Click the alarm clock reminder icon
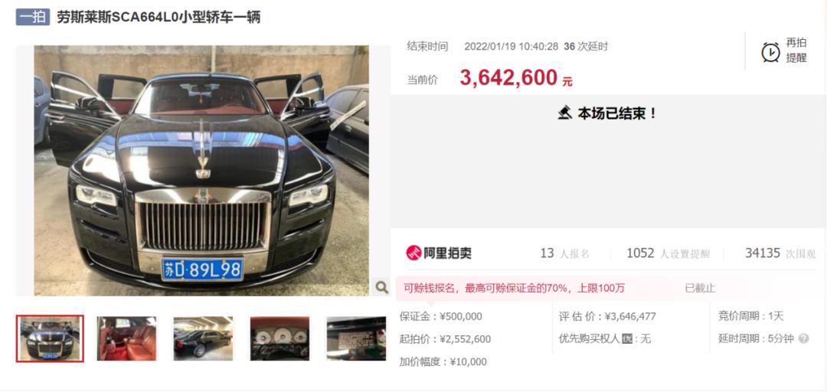This screenshot has height=392, width=827. coord(770,52)
